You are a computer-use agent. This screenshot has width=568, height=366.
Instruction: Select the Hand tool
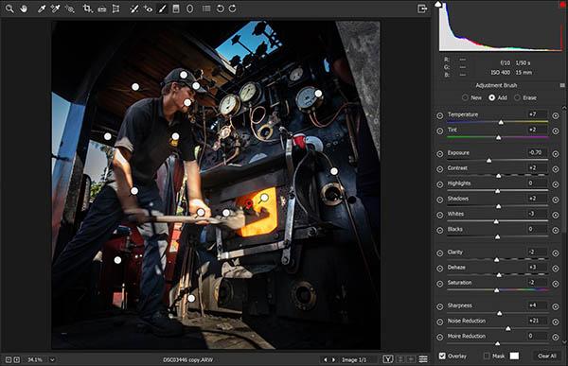(x=24, y=9)
